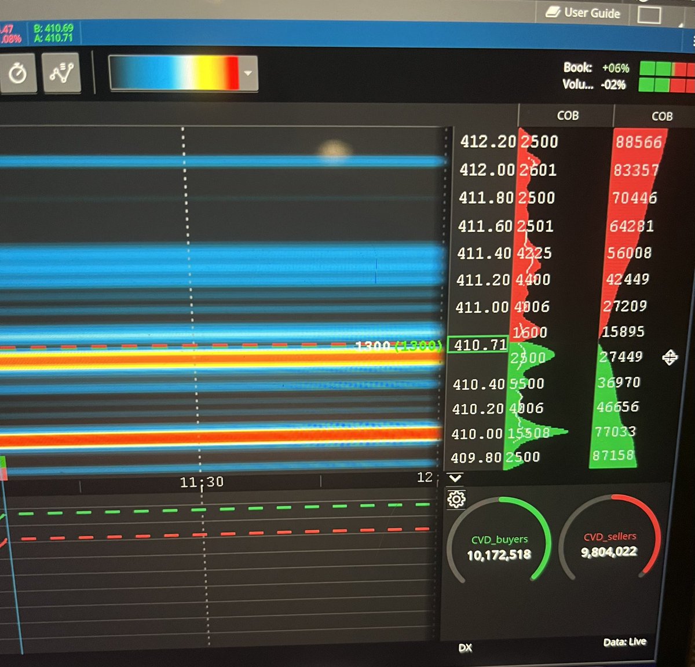Viewport: 695px width, 667px height.
Task: Click the current price box 410.71
Action: (x=478, y=346)
